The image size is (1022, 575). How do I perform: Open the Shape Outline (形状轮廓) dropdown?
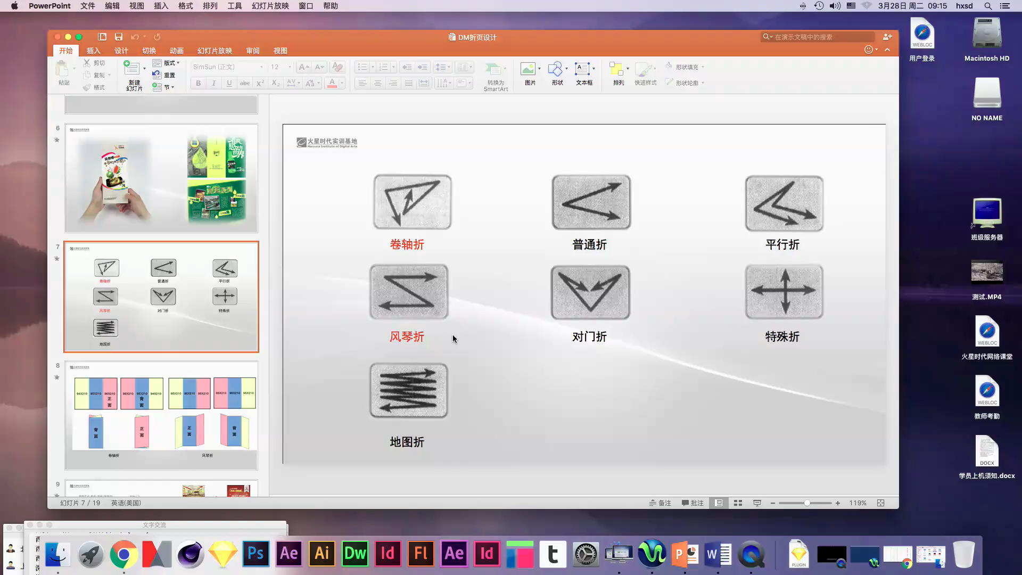point(703,83)
